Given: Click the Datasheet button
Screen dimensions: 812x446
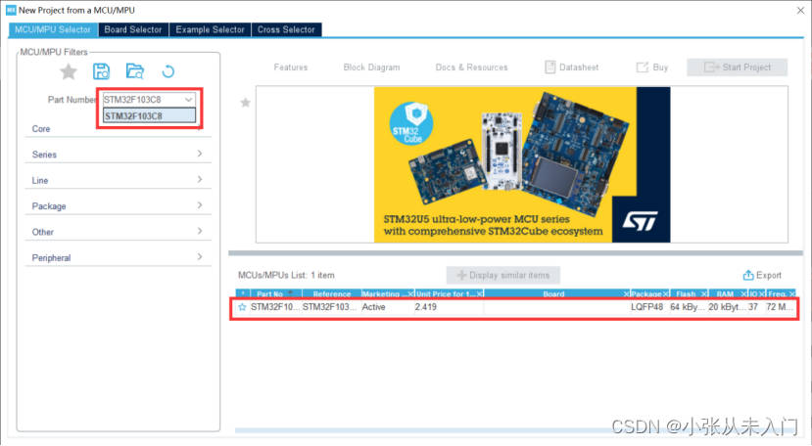Looking at the screenshot, I should pyautogui.click(x=572, y=67).
